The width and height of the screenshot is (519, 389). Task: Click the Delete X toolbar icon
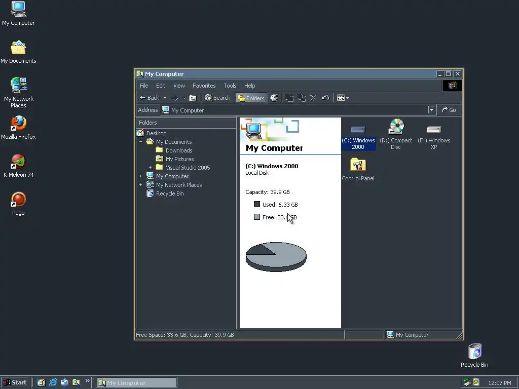point(313,98)
